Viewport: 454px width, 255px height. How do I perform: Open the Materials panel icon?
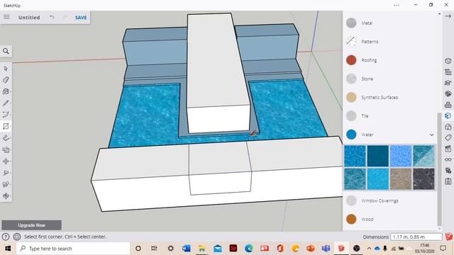(448, 115)
